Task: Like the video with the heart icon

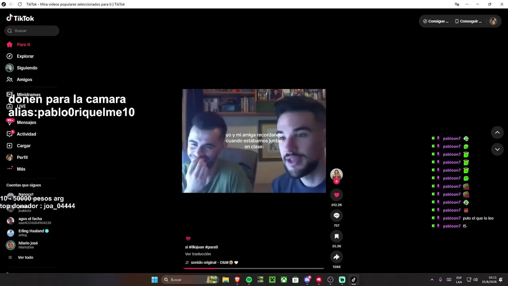Action: 337,195
